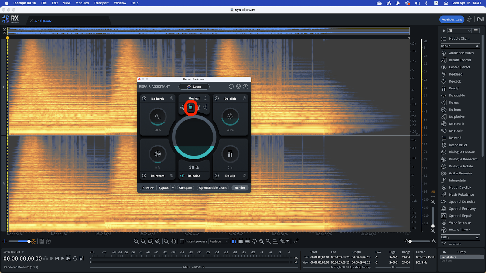The width and height of the screenshot is (486, 273).
Task: Collapse the Utility modules section
Action: point(477,238)
